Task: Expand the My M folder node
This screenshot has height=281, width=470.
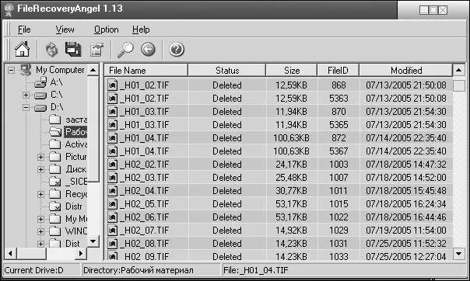Action: [40, 219]
